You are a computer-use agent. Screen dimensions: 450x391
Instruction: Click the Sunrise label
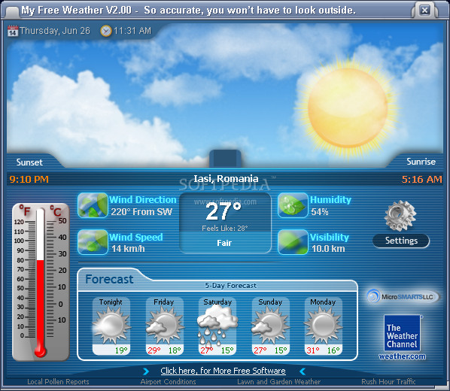(421, 162)
